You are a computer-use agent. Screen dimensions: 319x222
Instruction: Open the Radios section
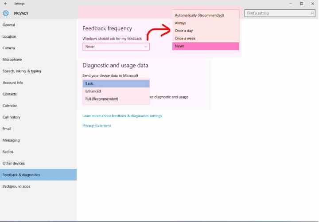[38, 152]
